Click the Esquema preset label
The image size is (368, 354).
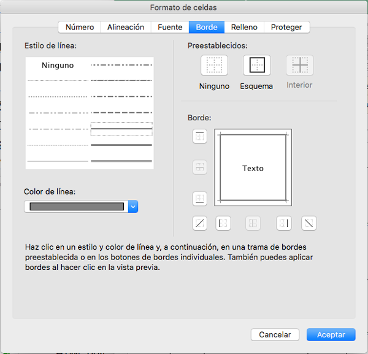pyautogui.click(x=256, y=86)
